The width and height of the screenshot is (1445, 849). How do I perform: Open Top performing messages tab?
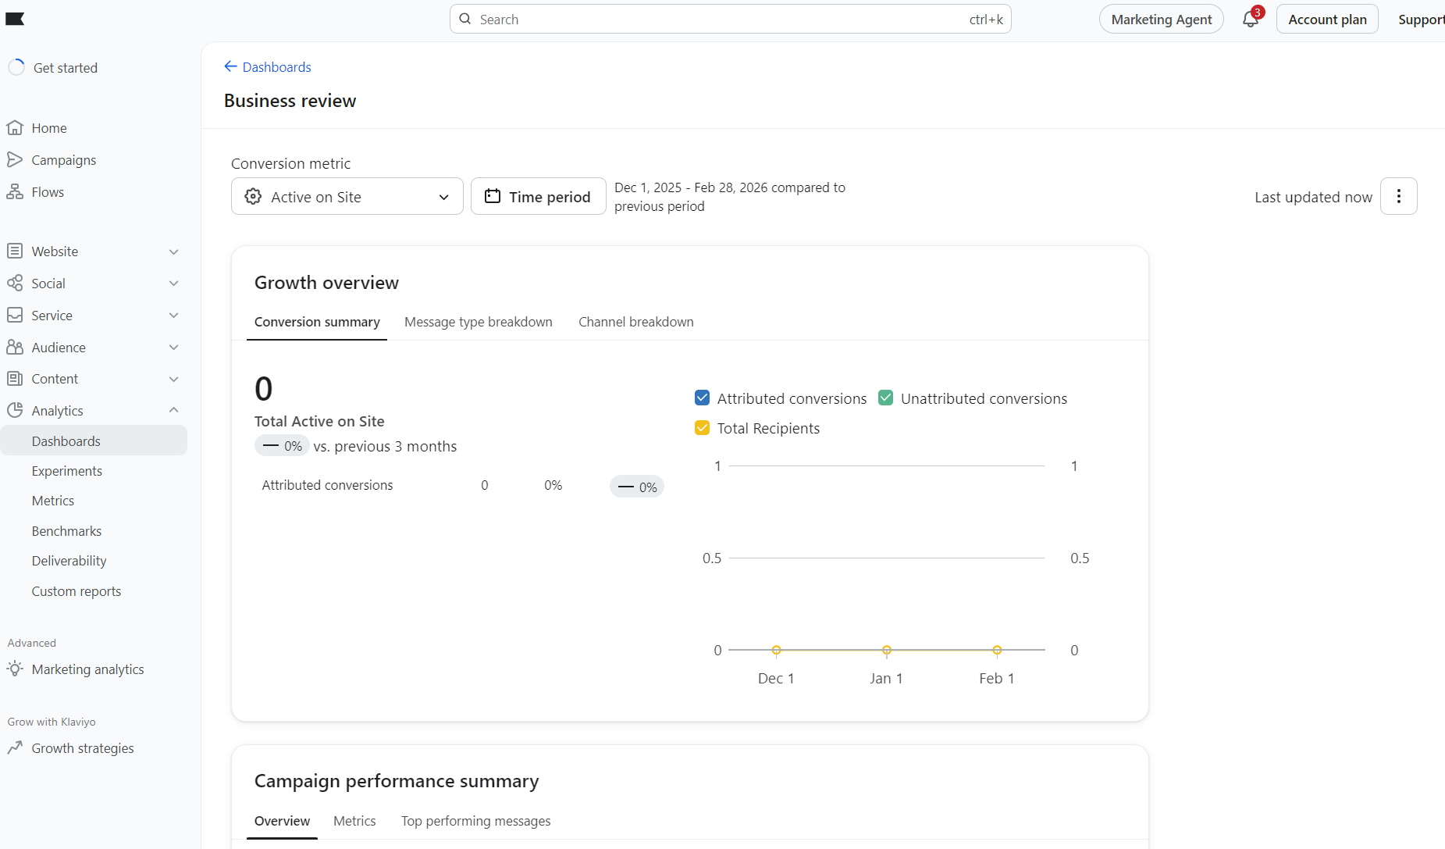(x=475, y=821)
